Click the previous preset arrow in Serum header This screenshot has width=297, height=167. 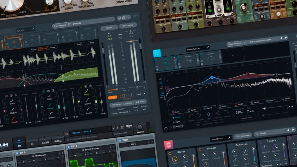coord(114,128)
